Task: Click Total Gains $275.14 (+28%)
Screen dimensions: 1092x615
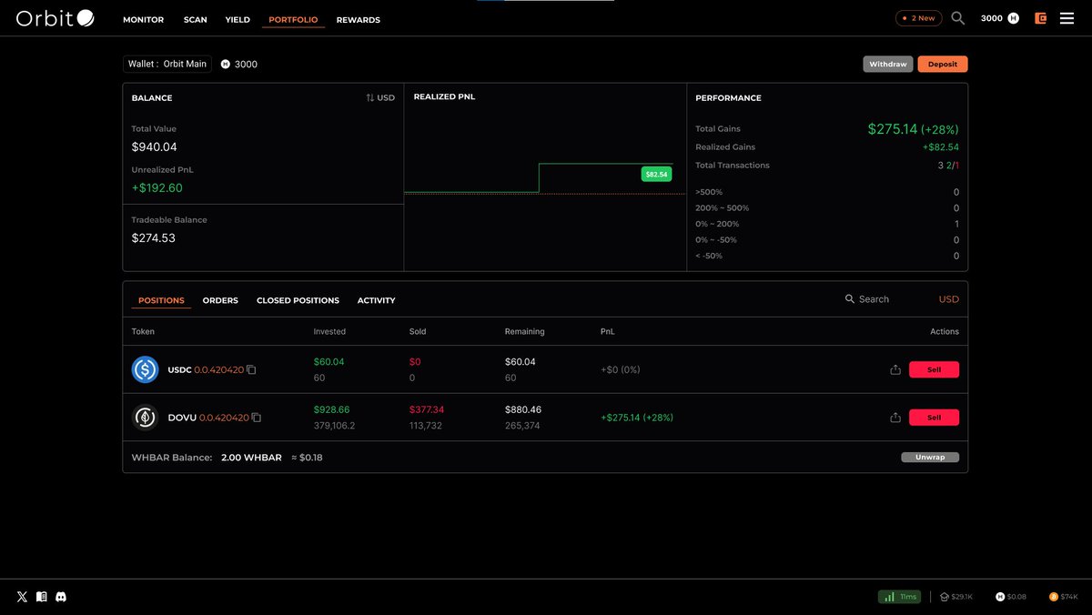Action: click(913, 129)
